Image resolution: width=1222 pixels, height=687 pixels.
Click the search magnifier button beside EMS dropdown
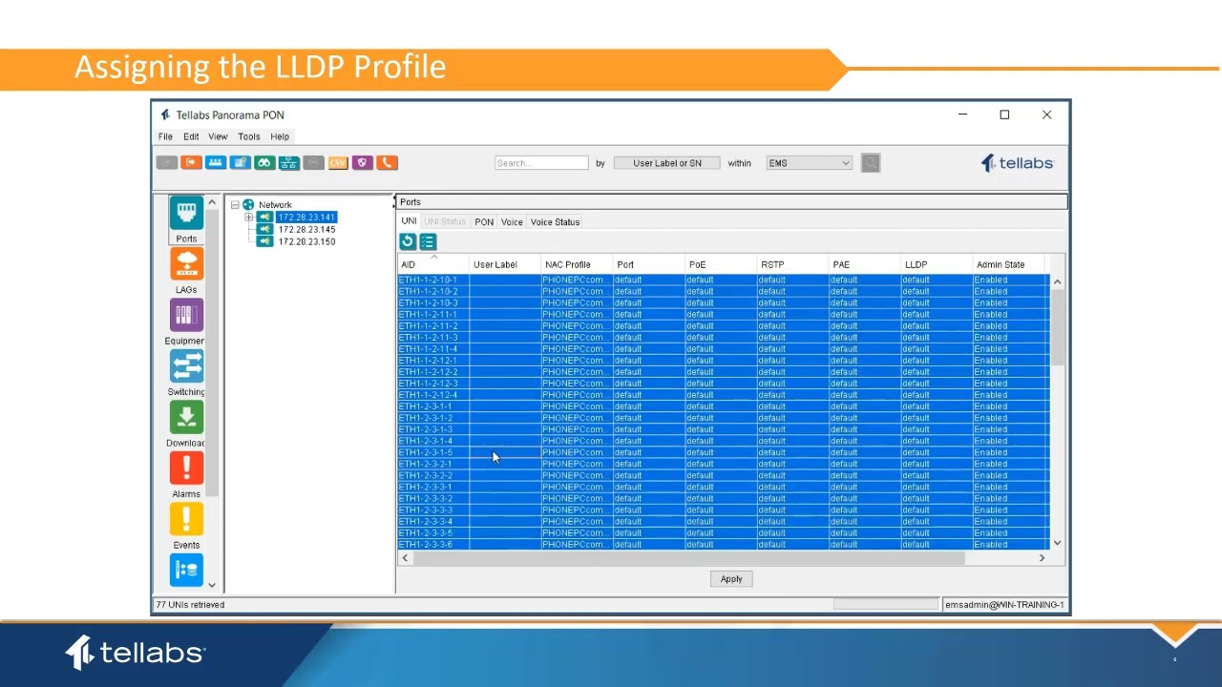(x=870, y=163)
